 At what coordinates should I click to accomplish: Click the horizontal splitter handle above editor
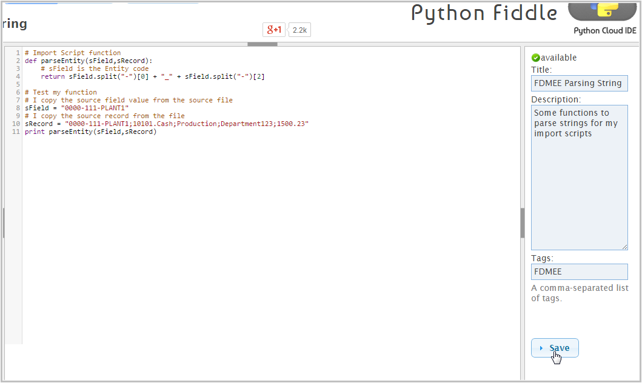[x=262, y=44]
